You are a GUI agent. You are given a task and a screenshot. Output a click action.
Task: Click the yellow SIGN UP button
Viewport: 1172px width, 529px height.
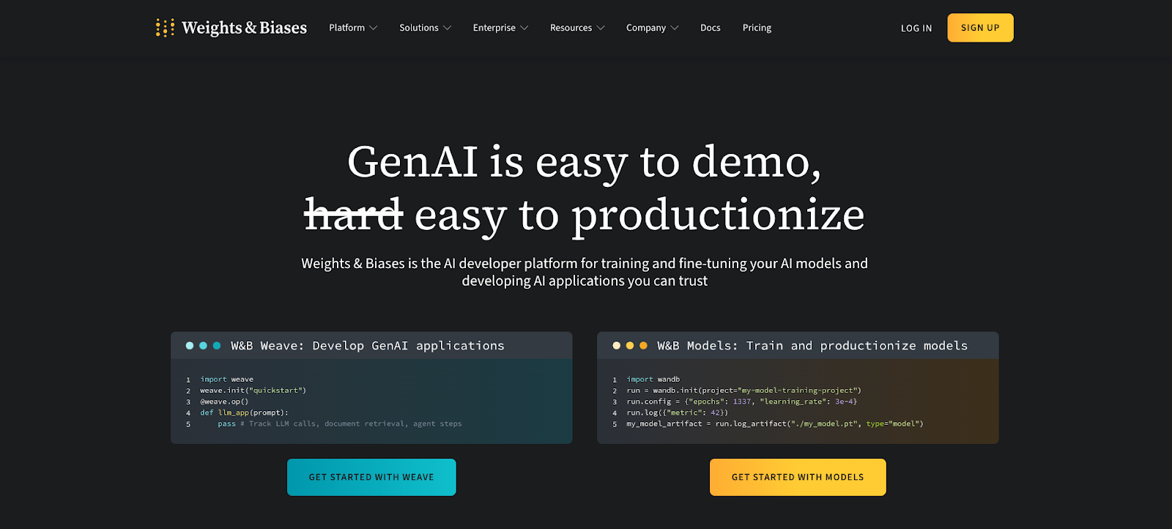[x=980, y=28]
